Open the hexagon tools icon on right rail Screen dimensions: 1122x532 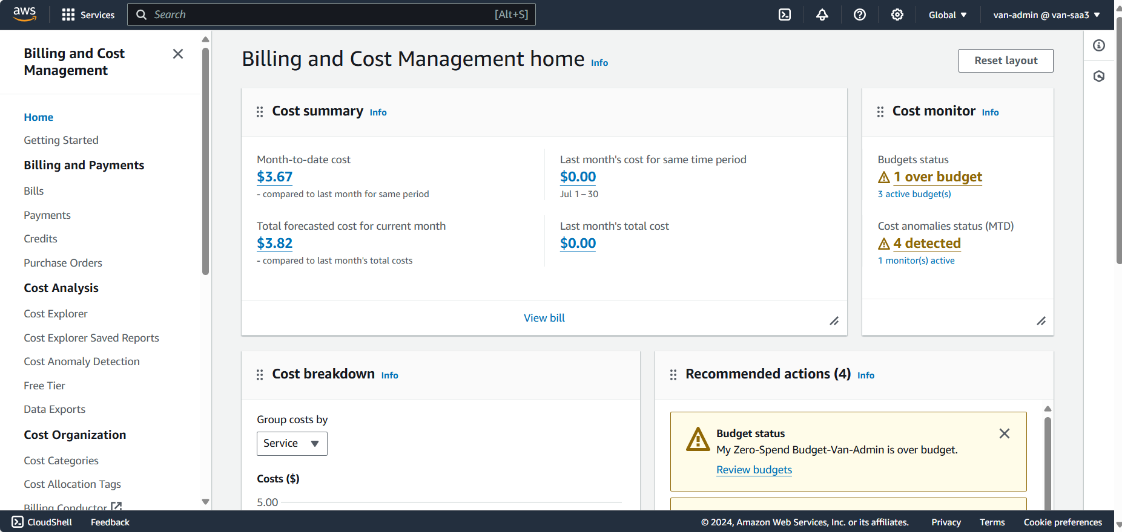[1099, 76]
